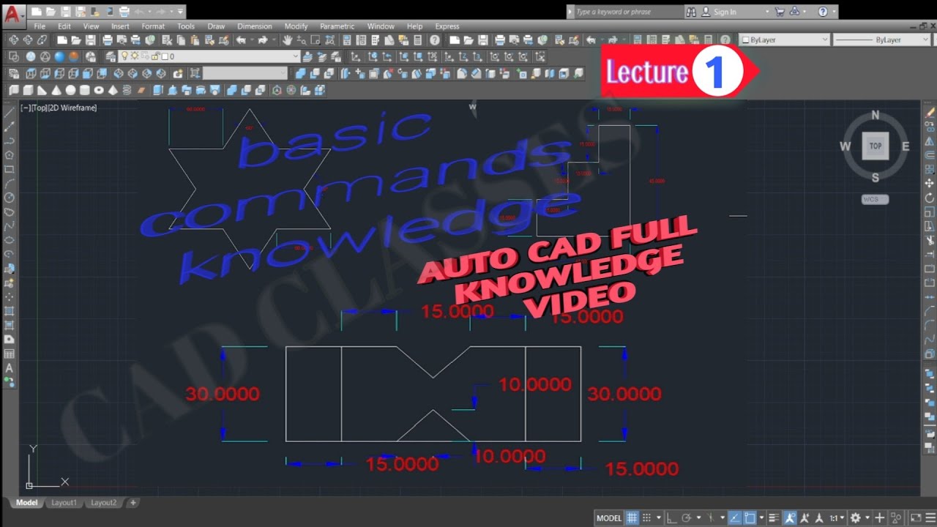Click the Zoom Window icon
The width and height of the screenshot is (937, 527).
[315, 40]
